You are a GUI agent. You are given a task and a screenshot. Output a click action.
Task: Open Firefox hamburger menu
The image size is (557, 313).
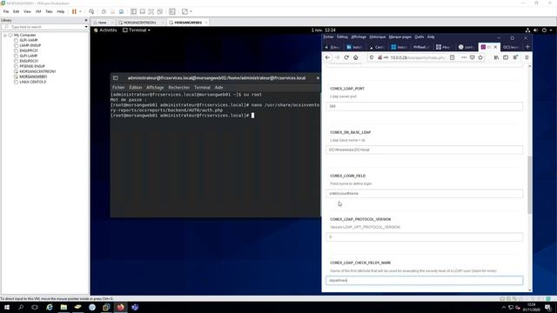(x=527, y=57)
